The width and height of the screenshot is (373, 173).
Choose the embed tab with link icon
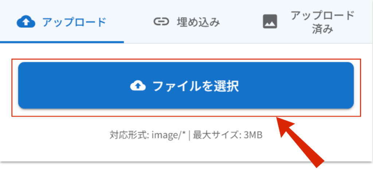186,22
